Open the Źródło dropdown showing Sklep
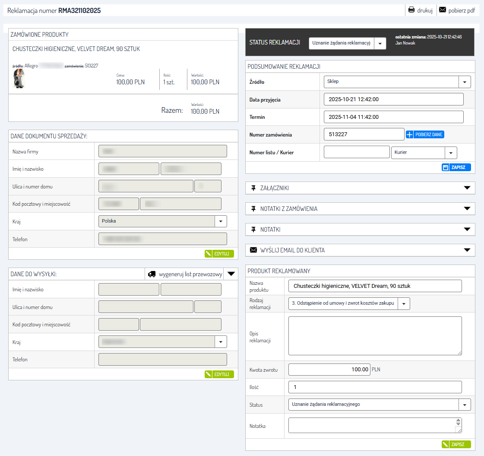 [465, 82]
